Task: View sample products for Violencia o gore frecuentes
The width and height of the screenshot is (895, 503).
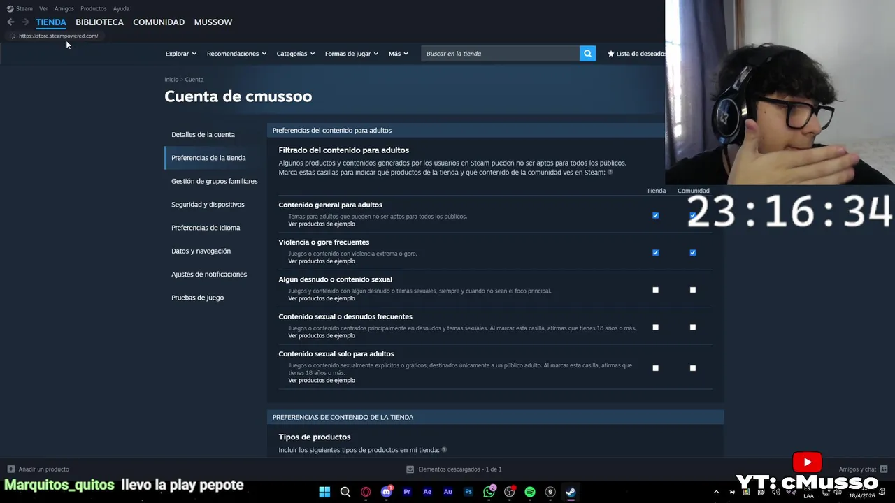Action: point(322,261)
